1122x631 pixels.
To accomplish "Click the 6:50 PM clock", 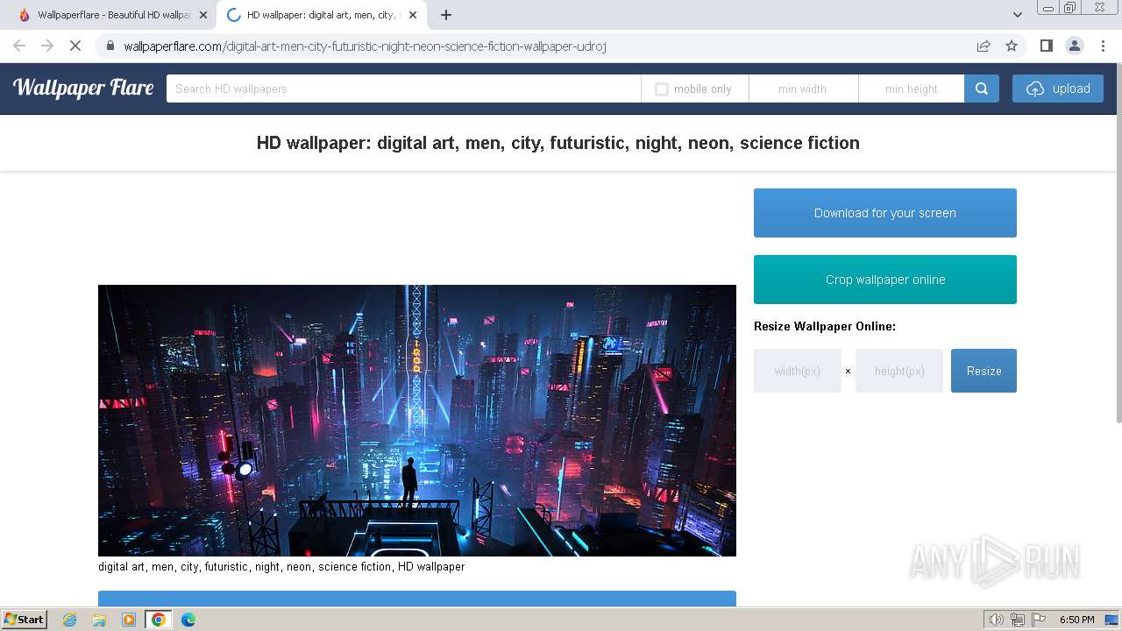I will 1076,620.
